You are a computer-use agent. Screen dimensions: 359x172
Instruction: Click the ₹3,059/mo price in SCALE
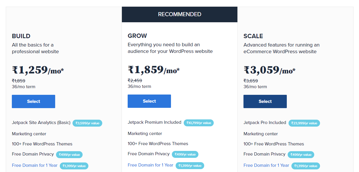coord(269,70)
